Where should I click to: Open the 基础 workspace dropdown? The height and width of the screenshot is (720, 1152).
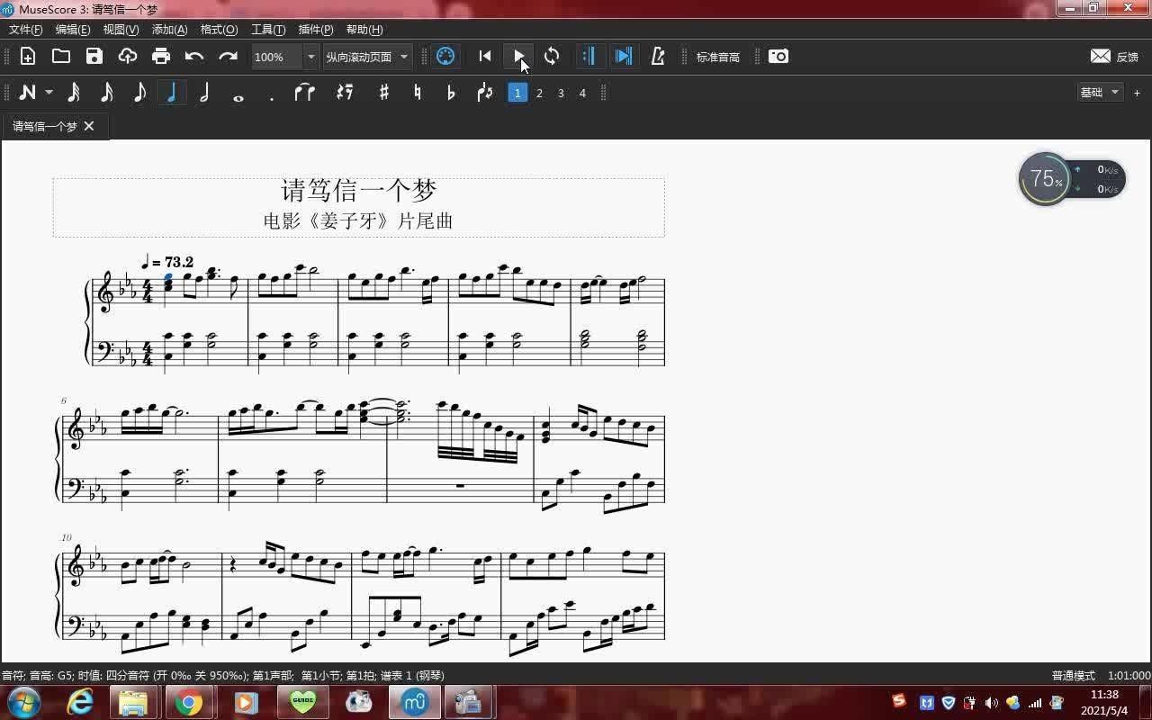1100,93
